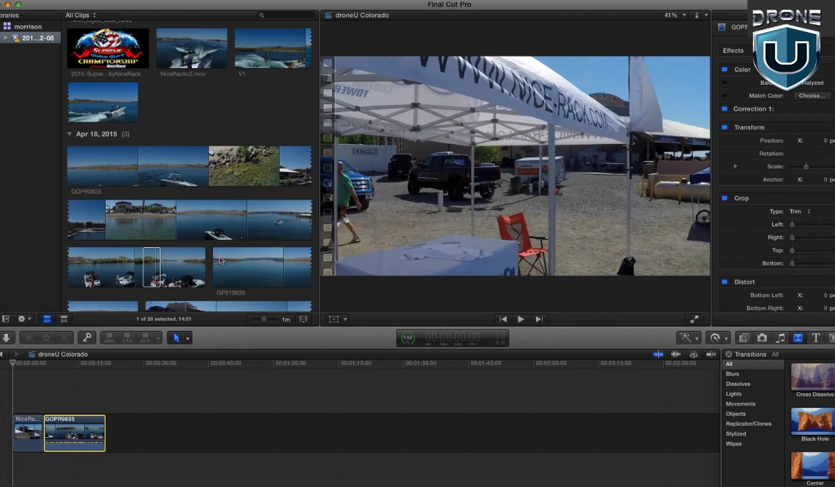Open the 41% viewer zoom menu

tap(674, 15)
